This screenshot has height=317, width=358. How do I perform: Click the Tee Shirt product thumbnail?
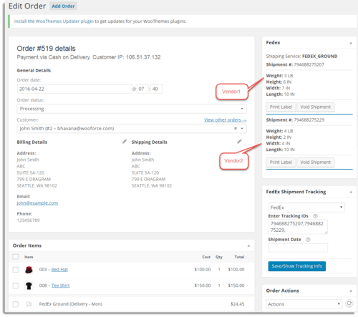click(x=29, y=286)
